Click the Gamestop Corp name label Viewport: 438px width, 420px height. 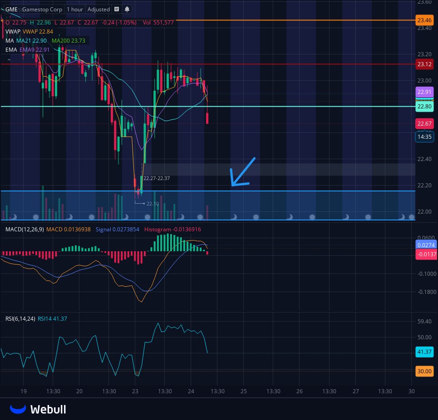(42, 9)
